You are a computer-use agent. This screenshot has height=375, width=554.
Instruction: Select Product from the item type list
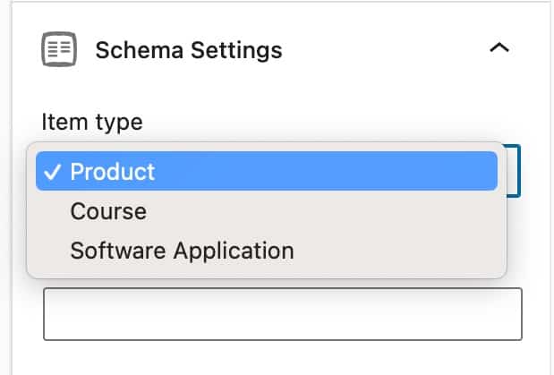pos(267,171)
